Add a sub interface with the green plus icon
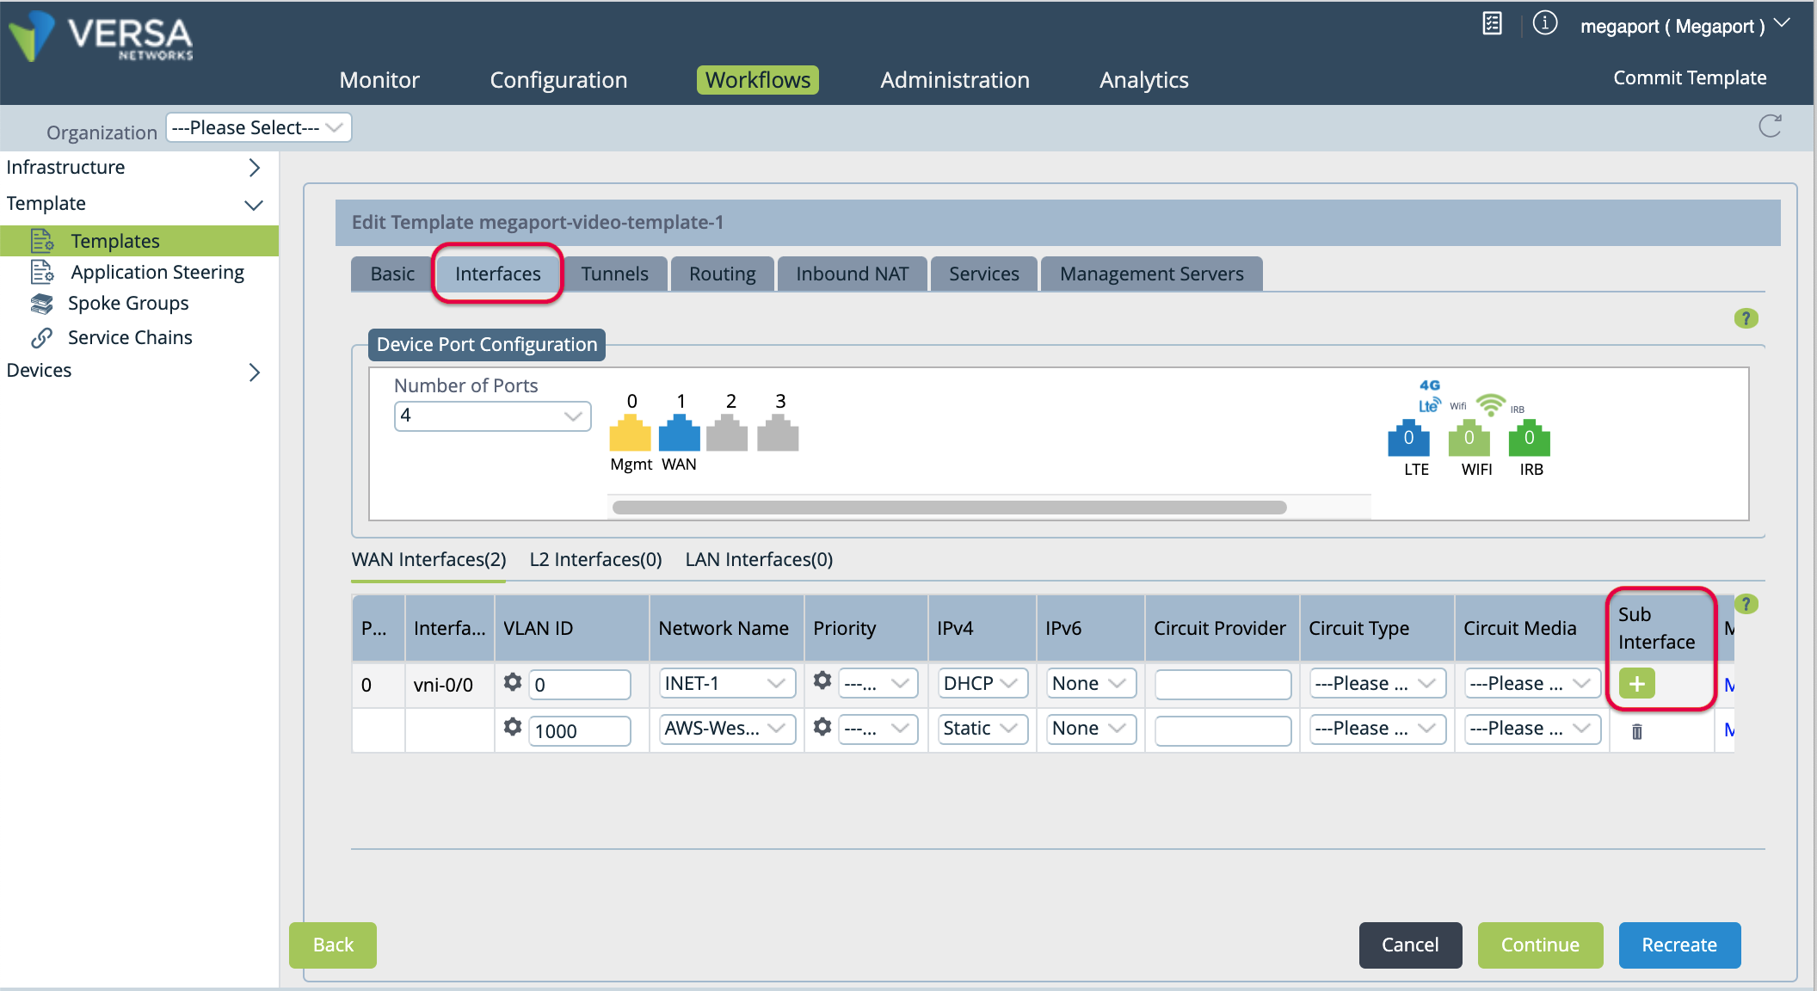The height and width of the screenshot is (991, 1817). (1637, 683)
